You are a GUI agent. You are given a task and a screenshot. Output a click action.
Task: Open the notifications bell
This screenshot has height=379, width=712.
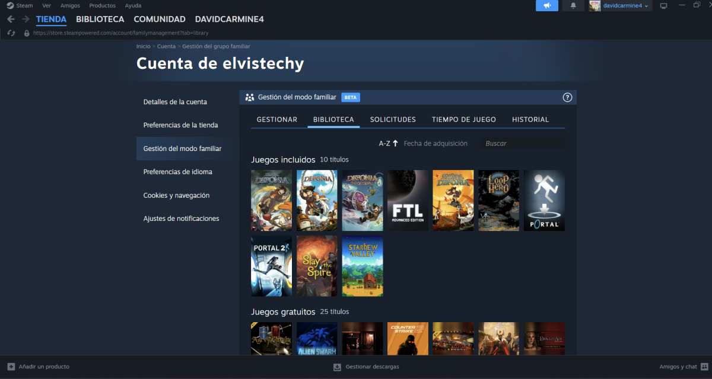tap(572, 5)
